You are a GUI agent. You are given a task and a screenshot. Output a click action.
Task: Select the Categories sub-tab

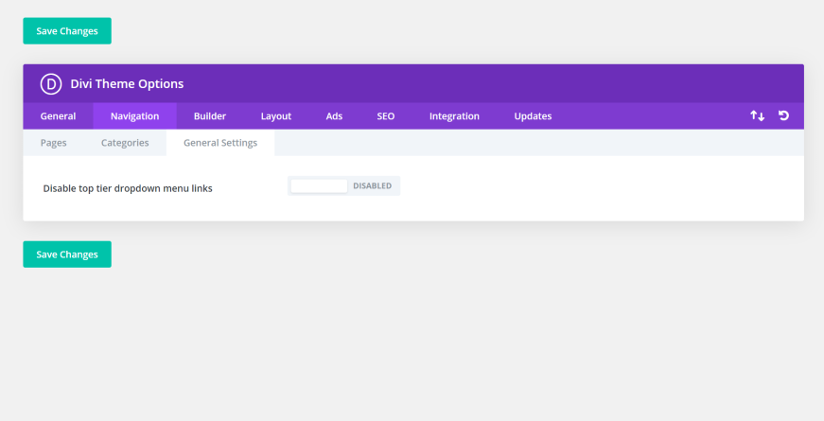pyautogui.click(x=125, y=143)
